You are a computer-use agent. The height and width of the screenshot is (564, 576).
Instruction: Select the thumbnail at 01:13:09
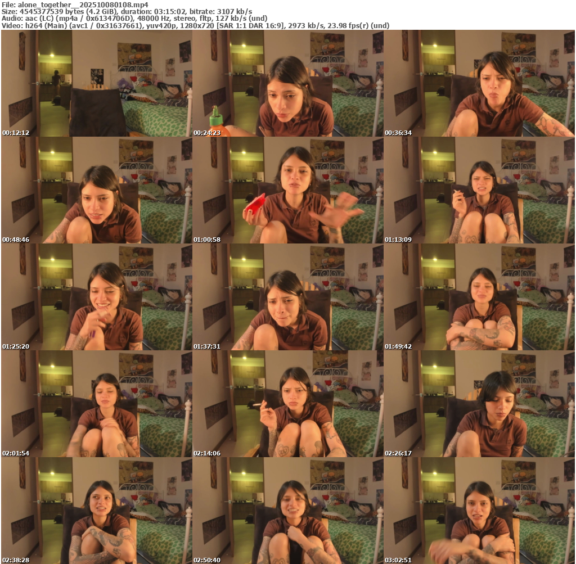pos(479,191)
